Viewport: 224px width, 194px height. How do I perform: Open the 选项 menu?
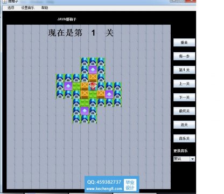click(11, 8)
